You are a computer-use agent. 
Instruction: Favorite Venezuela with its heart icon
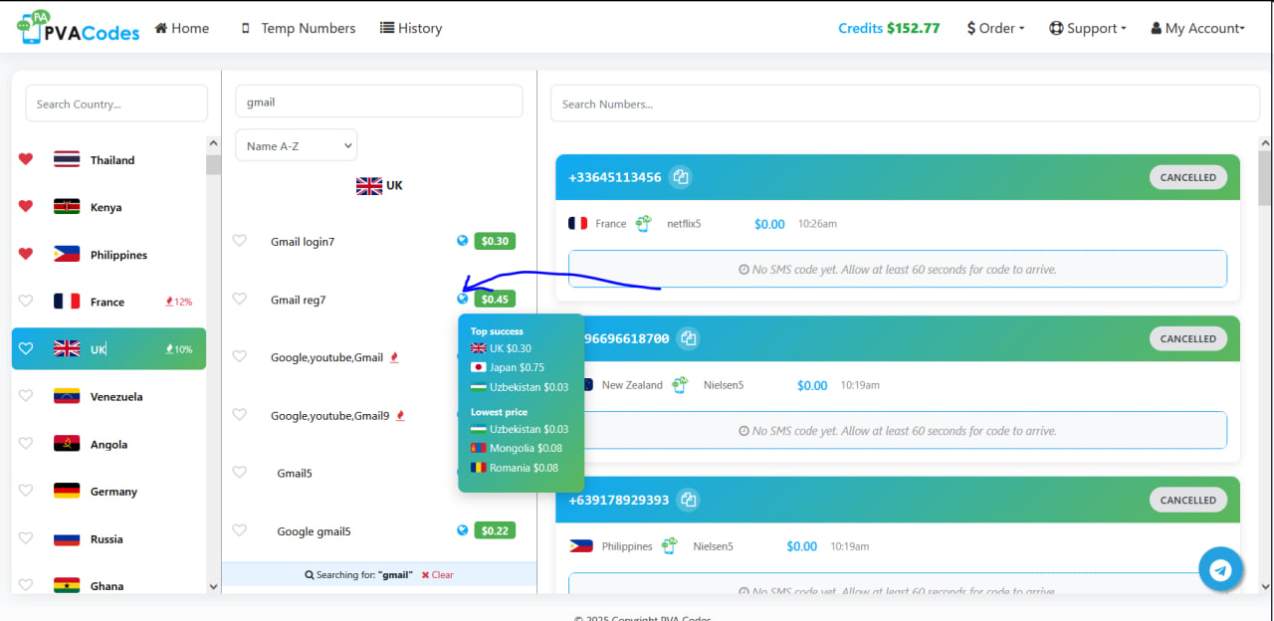[x=26, y=396]
